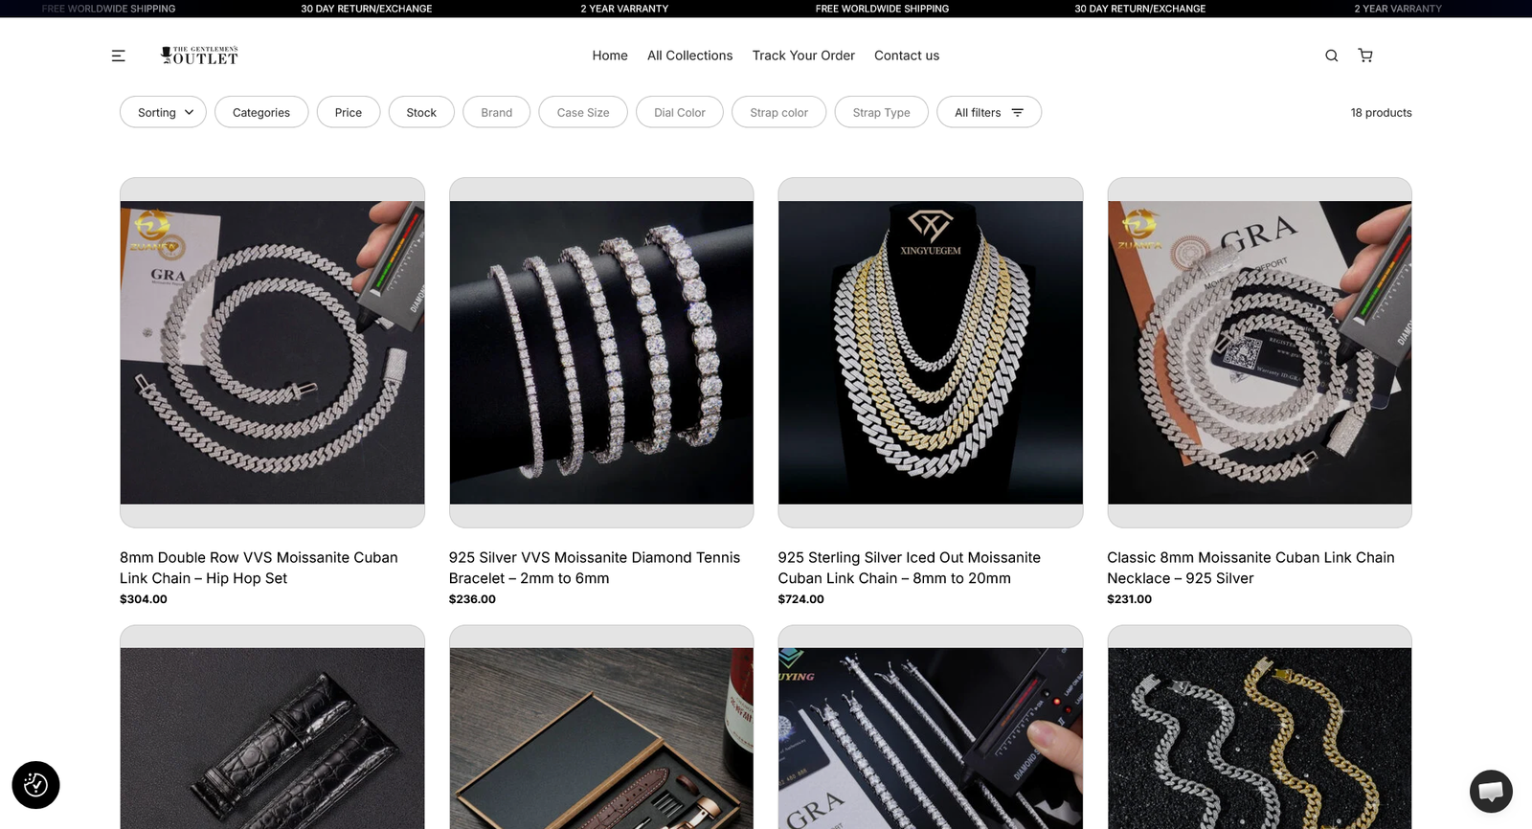Open 925 Sterling Silver Iced Out chain image
The width and height of the screenshot is (1532, 829).
coord(931,352)
